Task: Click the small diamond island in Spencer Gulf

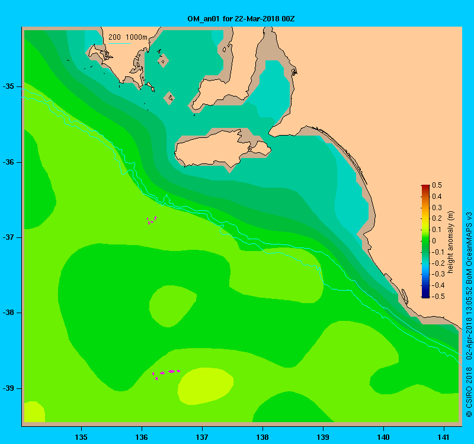Action: point(164,61)
